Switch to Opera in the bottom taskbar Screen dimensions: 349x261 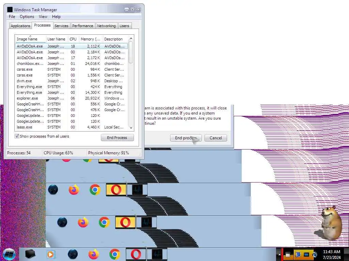(136, 254)
